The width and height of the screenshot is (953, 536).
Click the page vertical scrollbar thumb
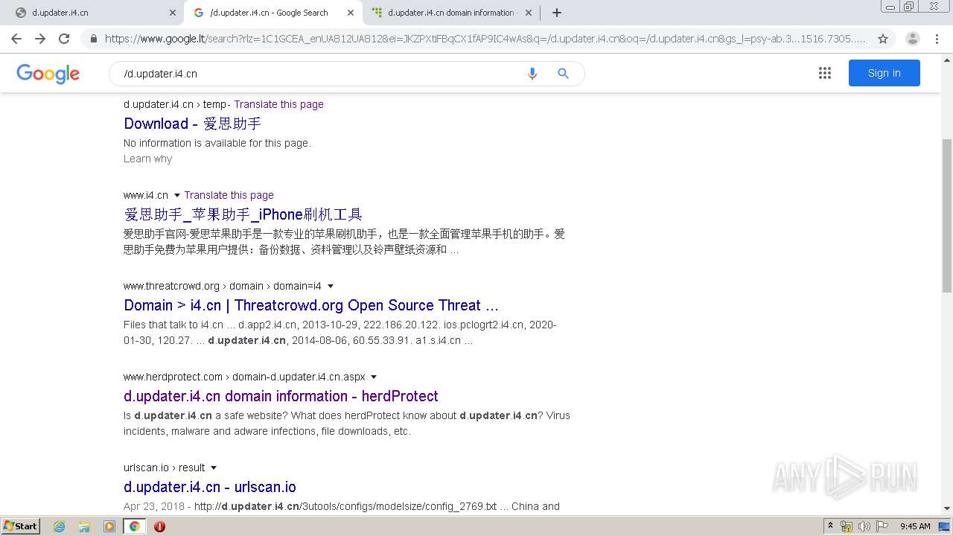pos(946,215)
